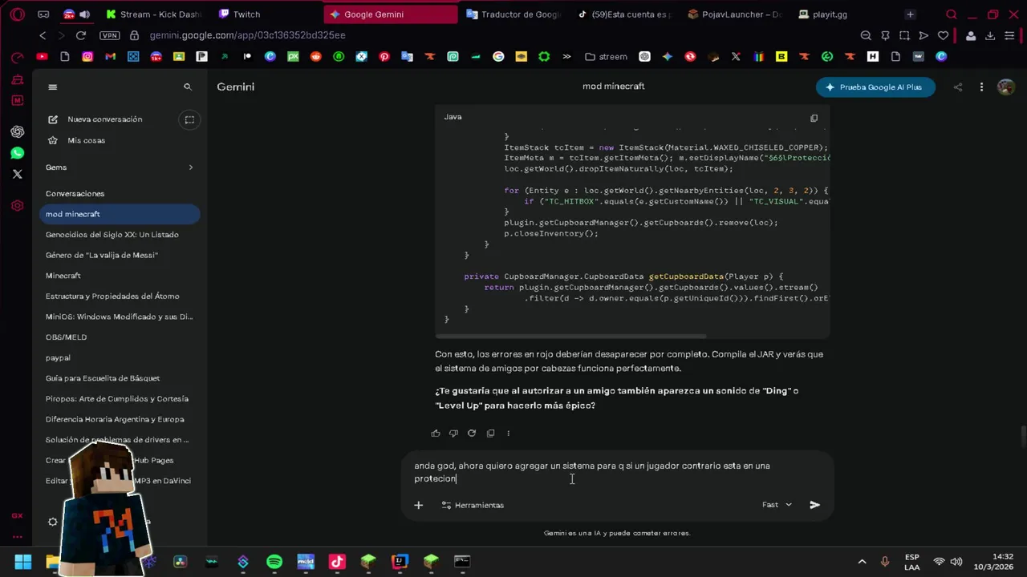
Task: Open IntelliJ IDEA from the taskbar
Action: point(400,562)
